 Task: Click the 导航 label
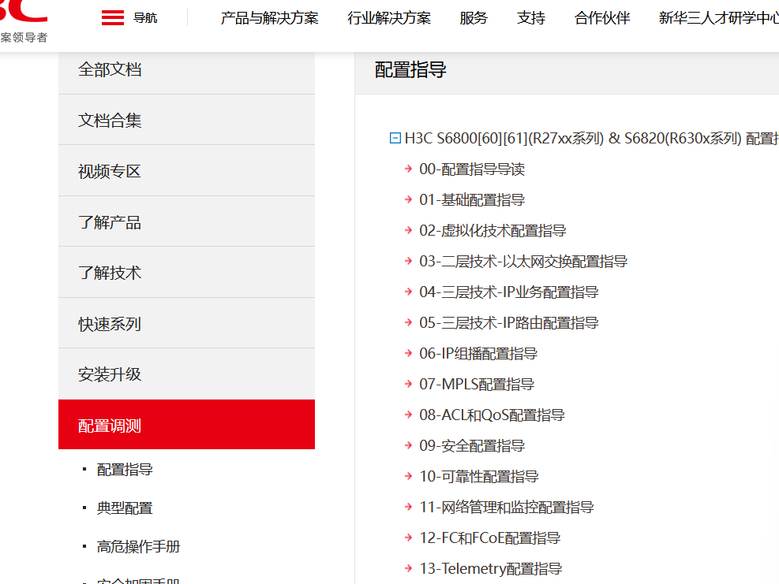(x=145, y=18)
